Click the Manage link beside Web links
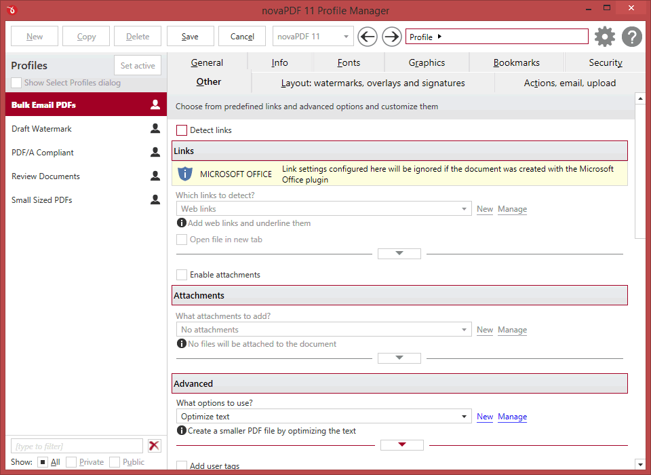651x475 pixels. [513, 208]
